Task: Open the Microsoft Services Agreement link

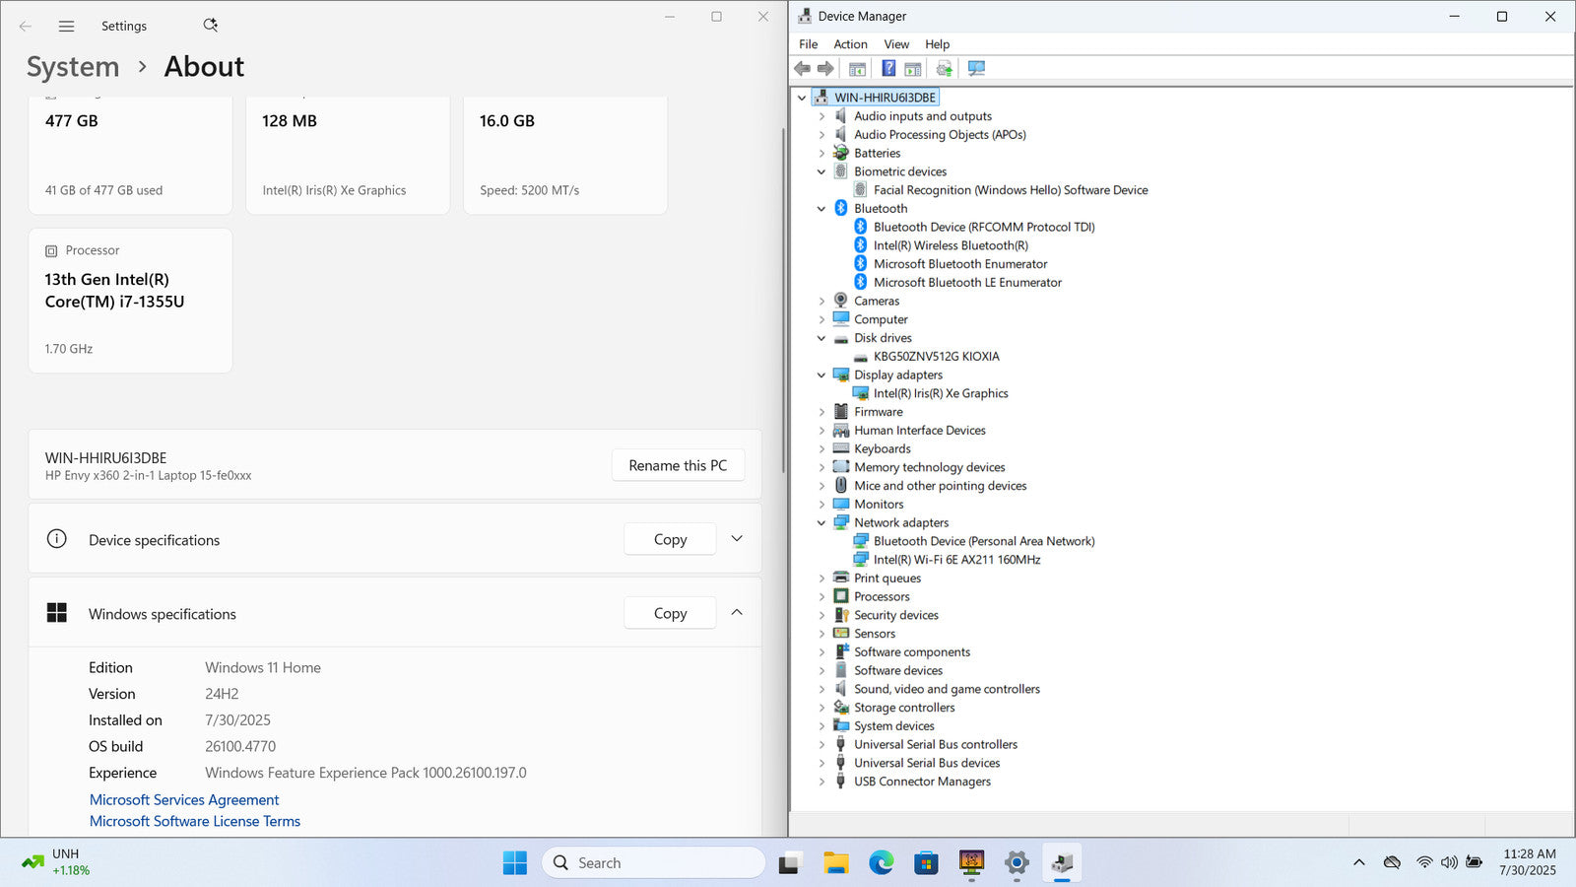Action: tap(184, 800)
